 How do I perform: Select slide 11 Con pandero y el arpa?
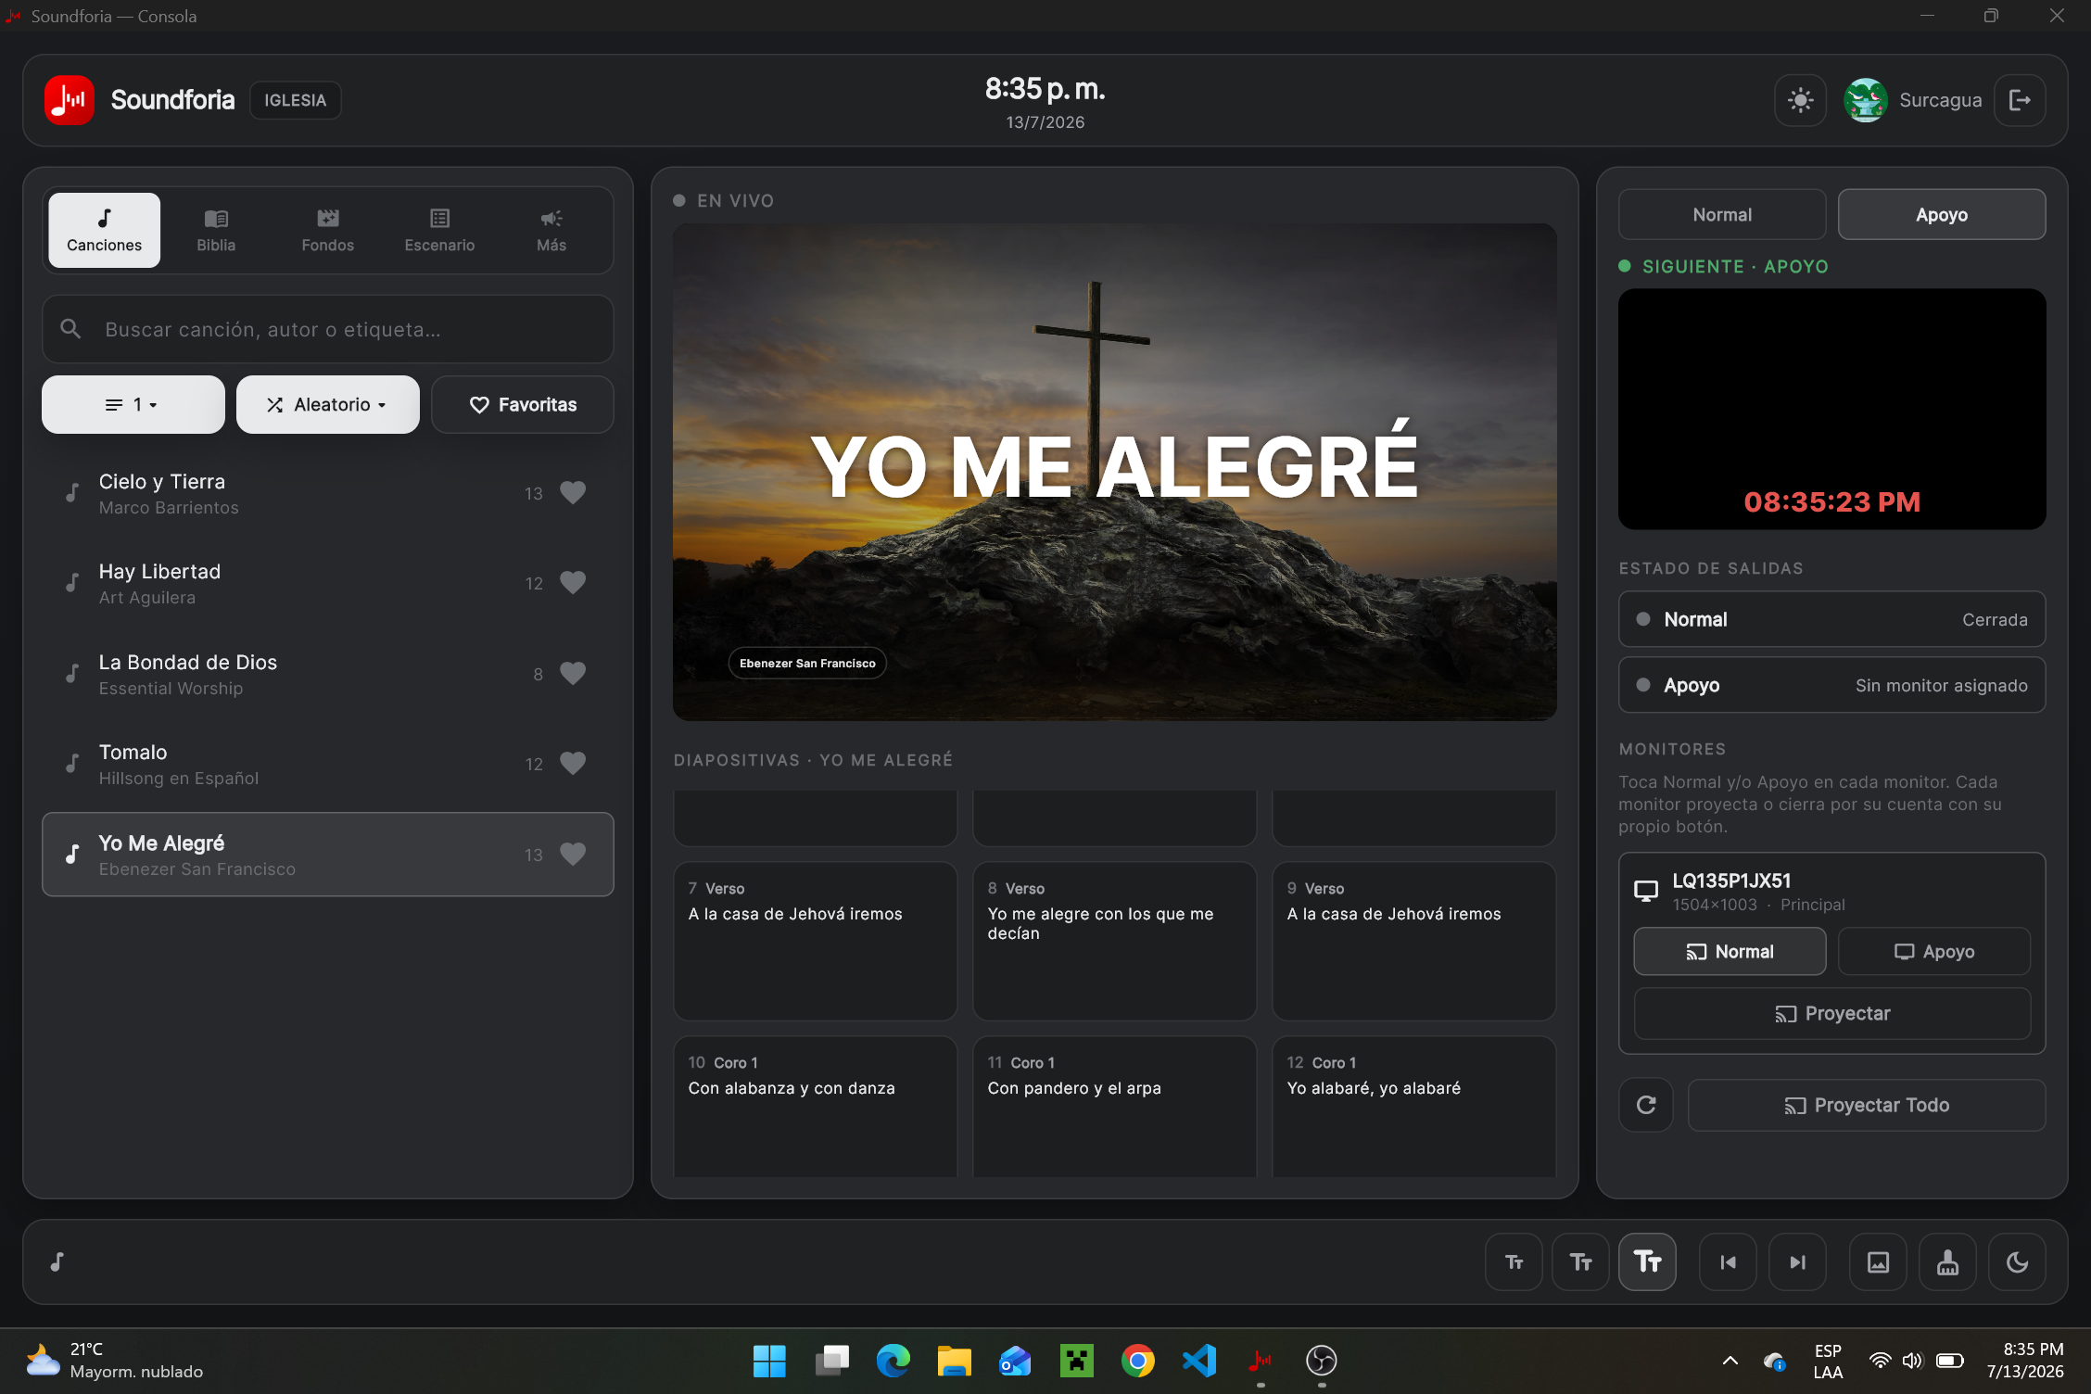(1114, 1108)
